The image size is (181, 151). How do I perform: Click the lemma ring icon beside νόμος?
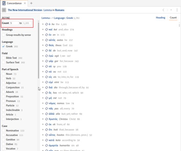[x=46, y=103]
